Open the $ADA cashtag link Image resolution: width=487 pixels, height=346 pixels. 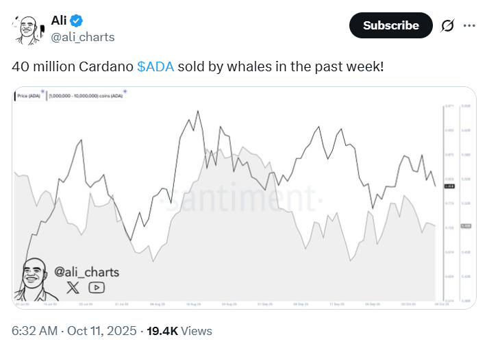[x=156, y=66]
